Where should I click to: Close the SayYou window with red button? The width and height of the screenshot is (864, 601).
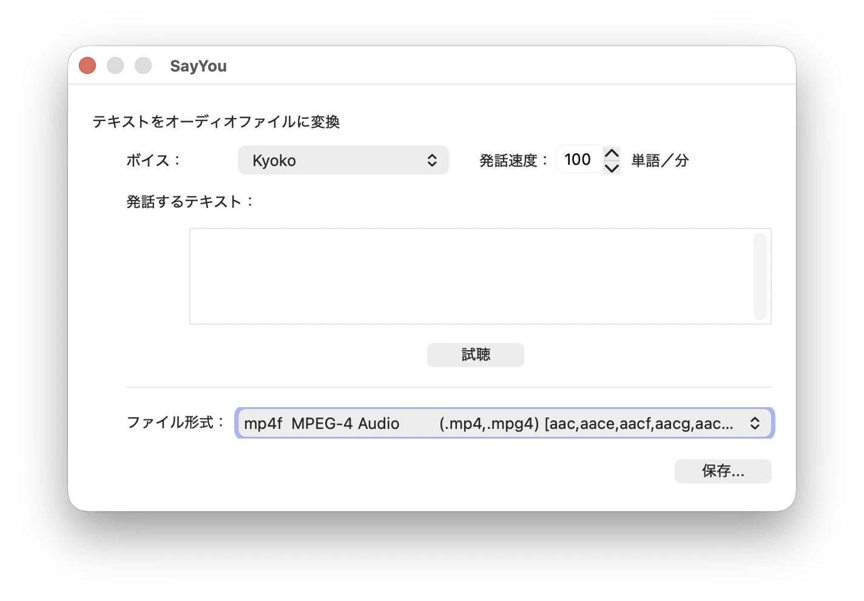[x=87, y=65]
